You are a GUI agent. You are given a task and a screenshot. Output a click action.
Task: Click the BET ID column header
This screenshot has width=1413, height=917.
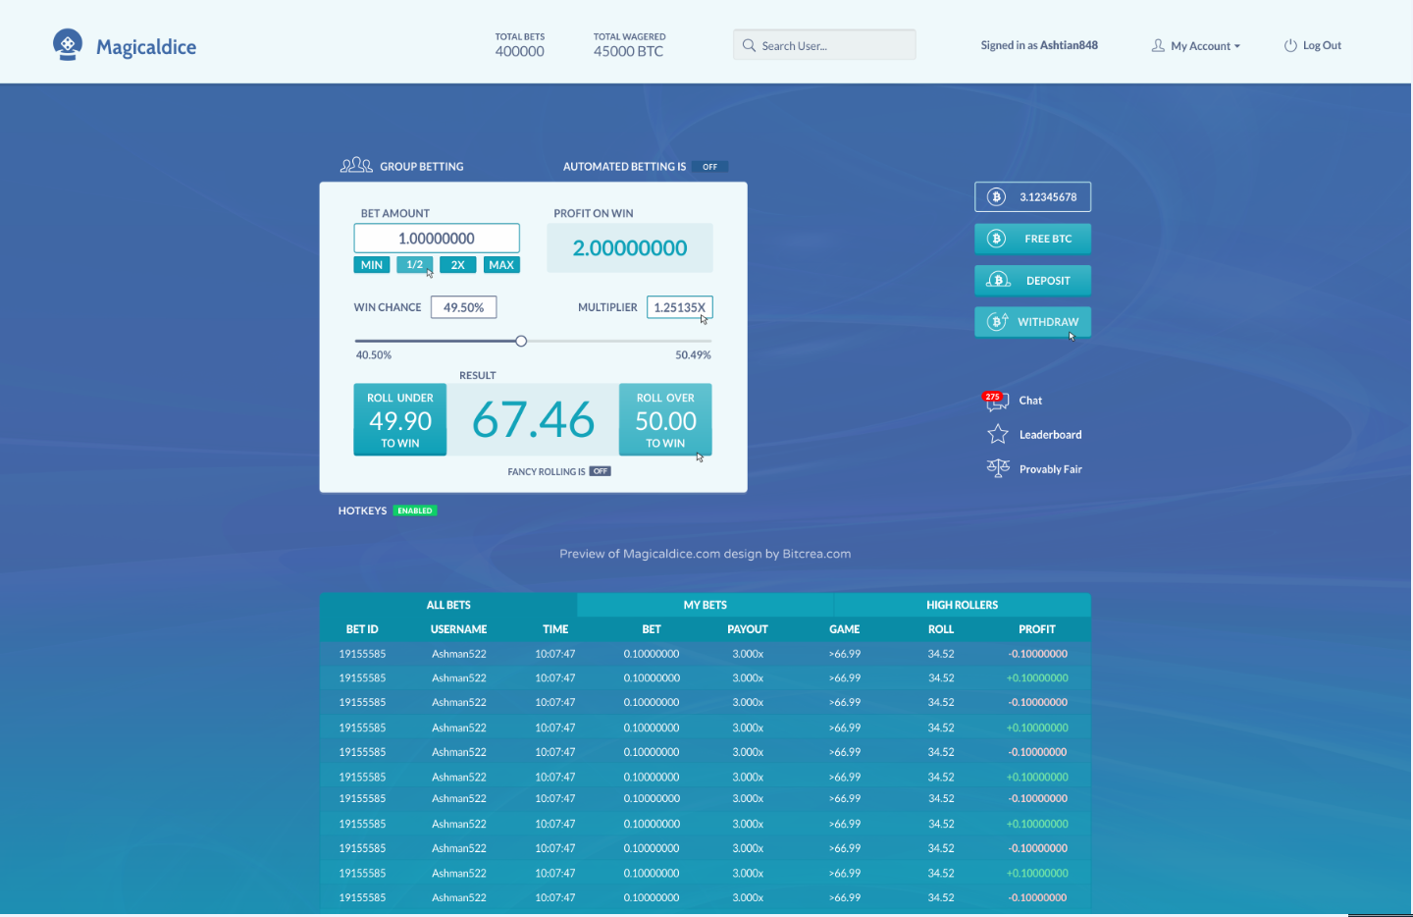(x=362, y=629)
